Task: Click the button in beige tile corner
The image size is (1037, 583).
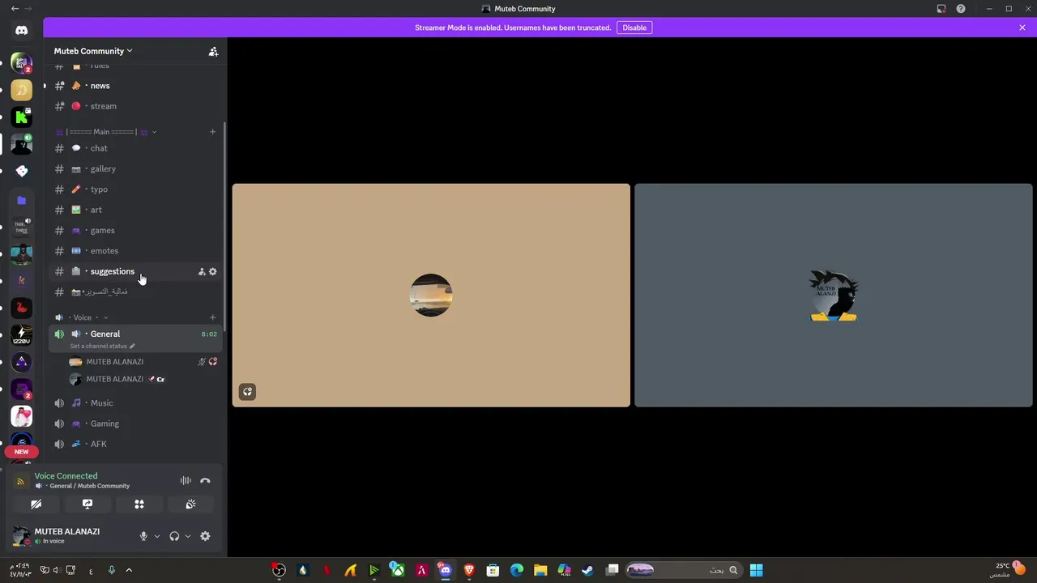Action: (x=247, y=392)
